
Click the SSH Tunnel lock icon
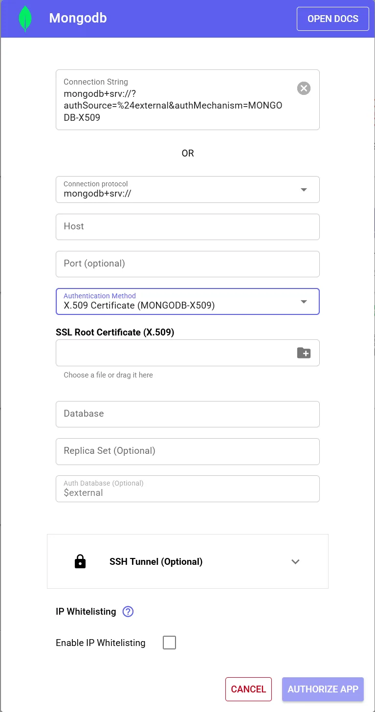[80, 561]
